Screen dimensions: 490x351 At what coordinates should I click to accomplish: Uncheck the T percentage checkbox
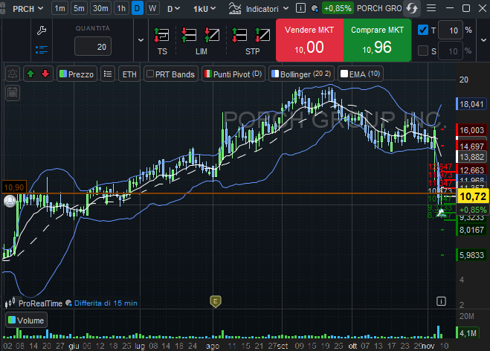(423, 30)
